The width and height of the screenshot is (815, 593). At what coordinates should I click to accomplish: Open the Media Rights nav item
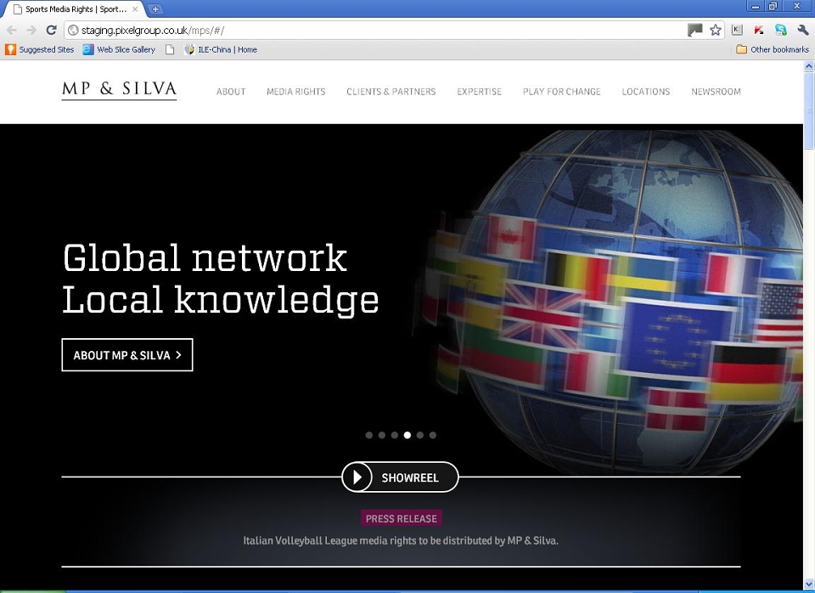click(295, 92)
